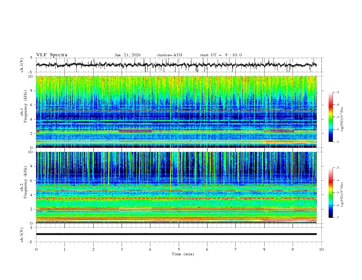The height and width of the screenshot is (280, 362).
Task: Click time axis tick label "1"
Action: 64,249
